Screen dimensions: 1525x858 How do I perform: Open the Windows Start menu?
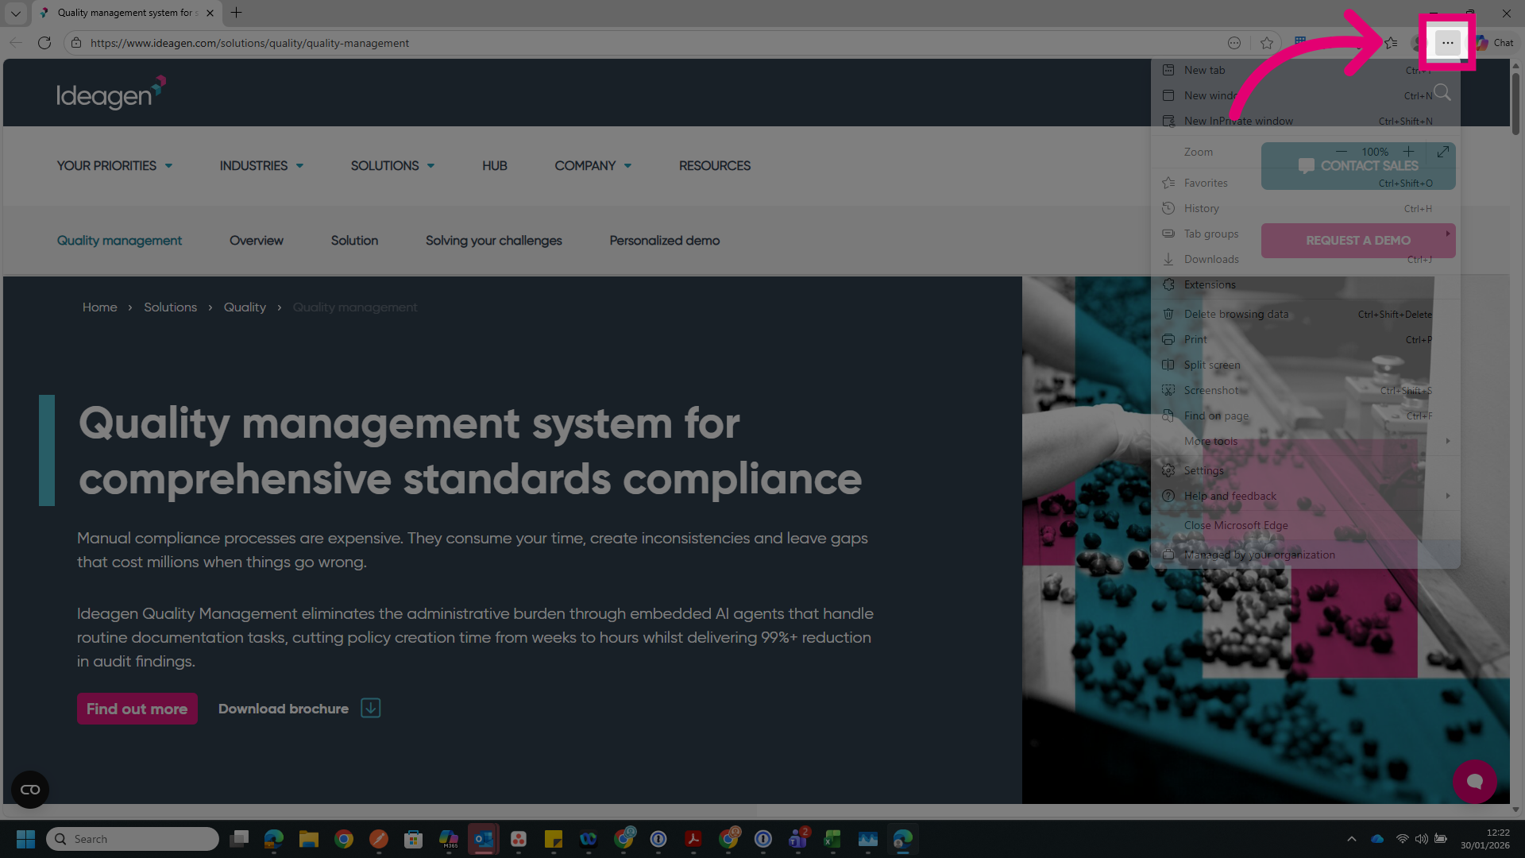coord(25,839)
